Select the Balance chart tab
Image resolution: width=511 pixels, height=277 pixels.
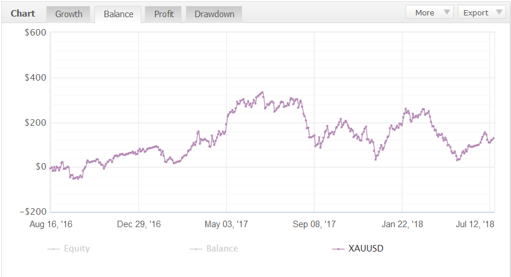[x=118, y=14]
